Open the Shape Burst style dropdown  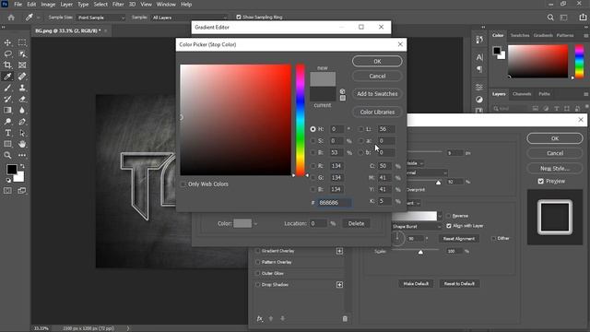pyautogui.click(x=417, y=227)
